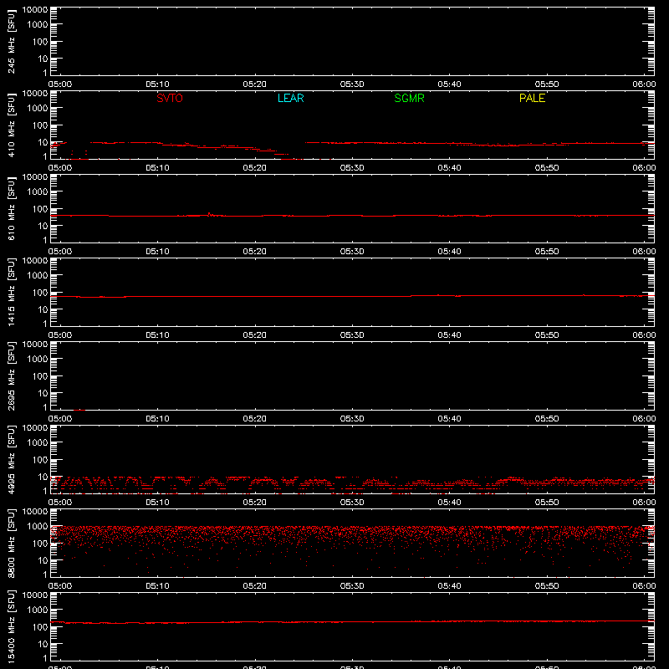
Task: Click the 610 MHz [SFU] axis title
Action: pyautogui.click(x=11, y=208)
